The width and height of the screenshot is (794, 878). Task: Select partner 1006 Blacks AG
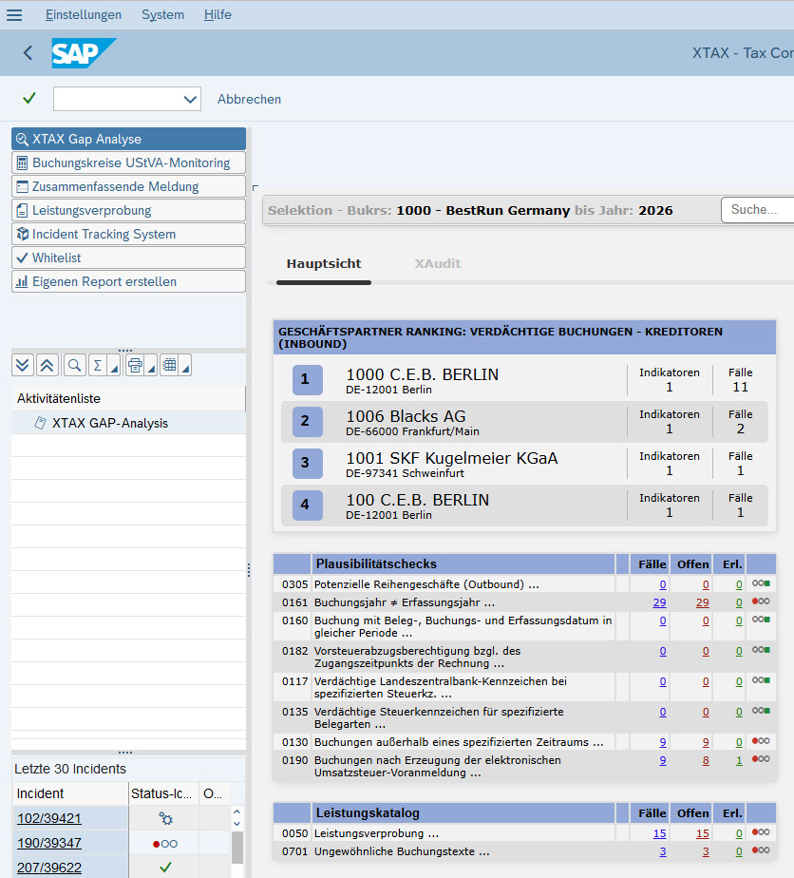click(x=524, y=422)
